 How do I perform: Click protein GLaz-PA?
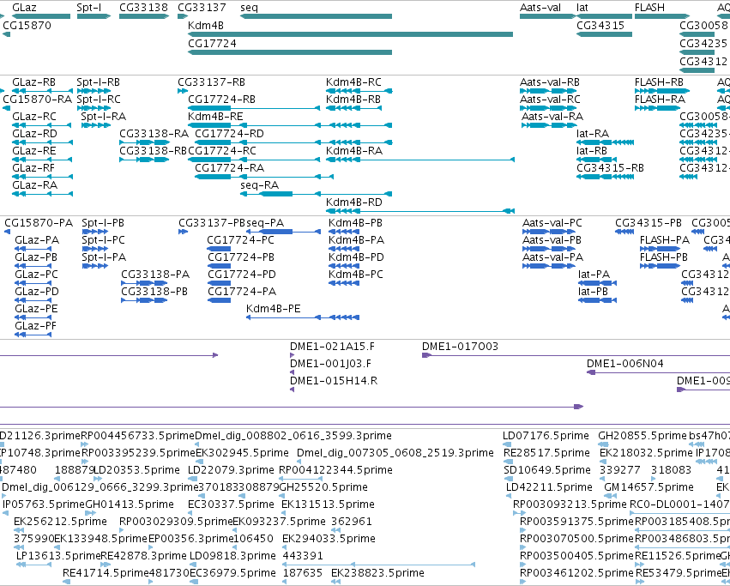point(33,249)
